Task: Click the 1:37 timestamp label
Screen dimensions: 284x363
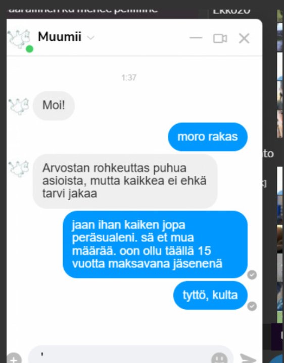Action: point(129,78)
